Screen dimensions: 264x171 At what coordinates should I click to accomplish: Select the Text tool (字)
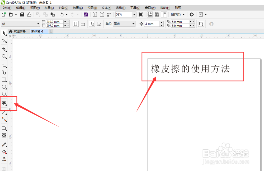4,103
